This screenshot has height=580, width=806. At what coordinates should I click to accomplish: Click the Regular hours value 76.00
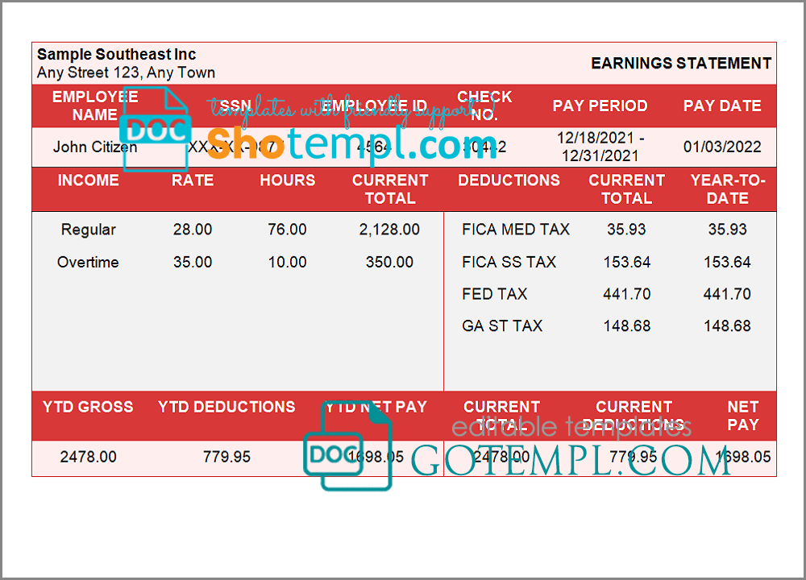(287, 230)
